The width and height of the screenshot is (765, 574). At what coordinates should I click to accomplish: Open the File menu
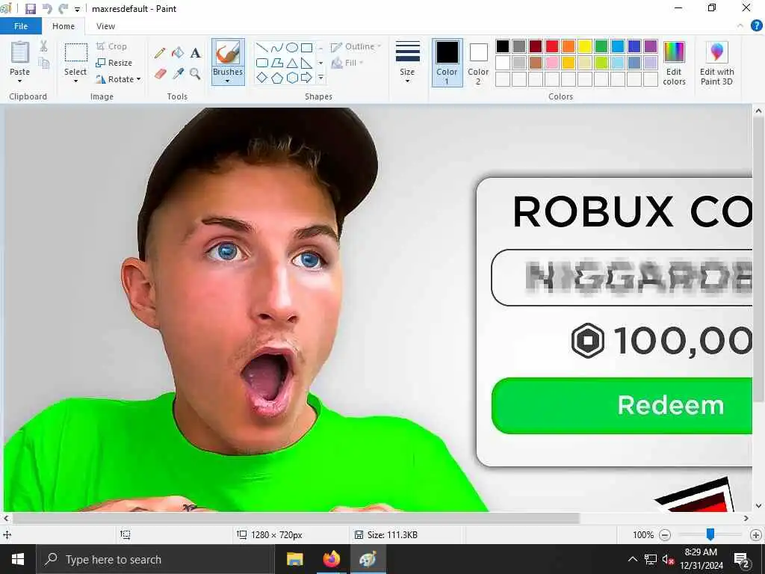(x=21, y=26)
